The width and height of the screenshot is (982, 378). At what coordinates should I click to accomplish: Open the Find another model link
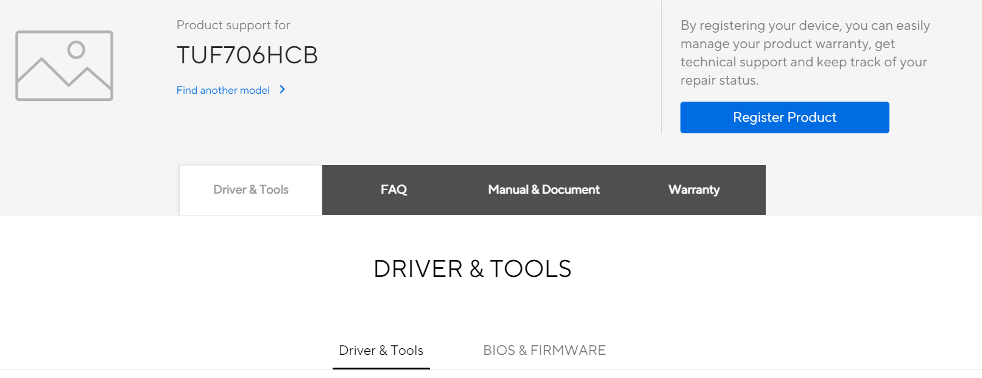(223, 90)
